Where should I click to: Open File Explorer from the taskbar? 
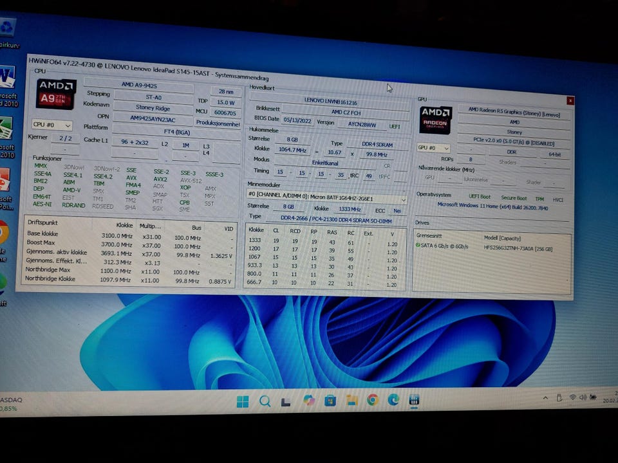(351, 401)
